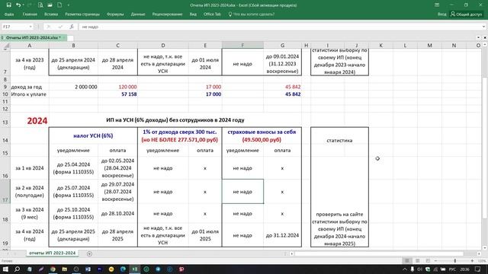Viewport: 488px width, 274px height.
Task: Click the zoom in plus button
Action: [472, 260]
